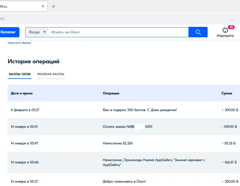This screenshot has width=240, height=186.
Task: Switch to PREMIUM БАЛЛЫ tab
Action: click(x=51, y=74)
